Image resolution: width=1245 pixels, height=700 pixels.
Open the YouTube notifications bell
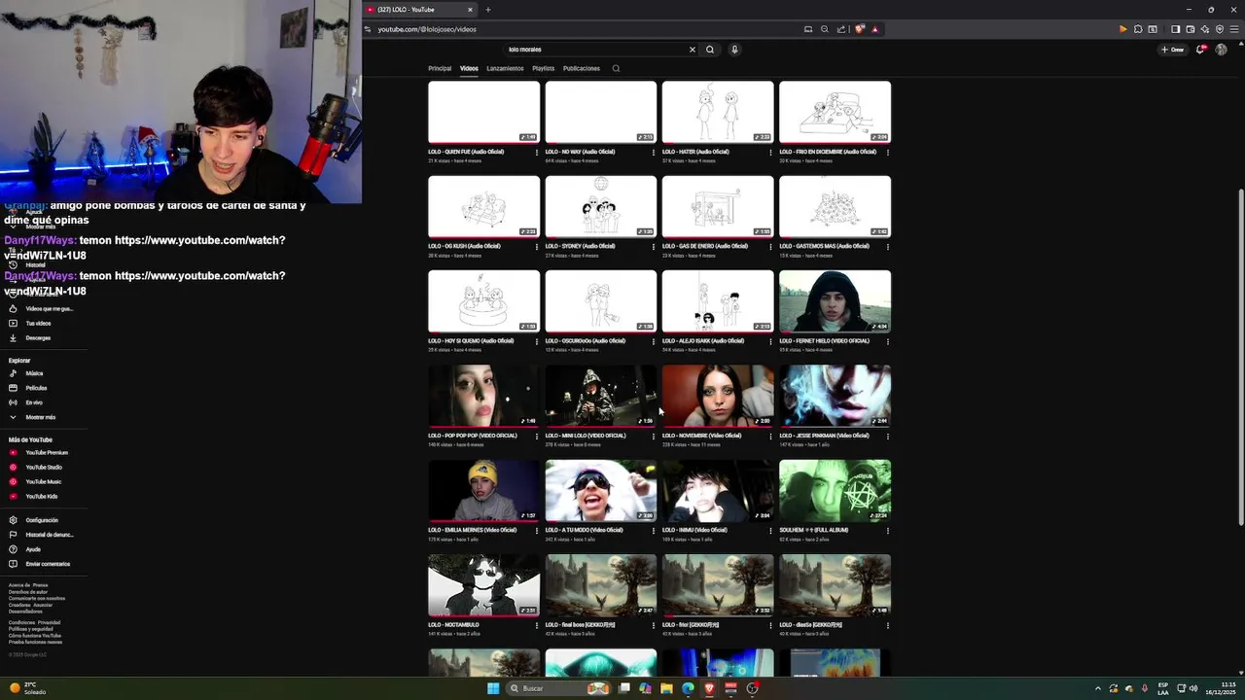tap(1201, 50)
